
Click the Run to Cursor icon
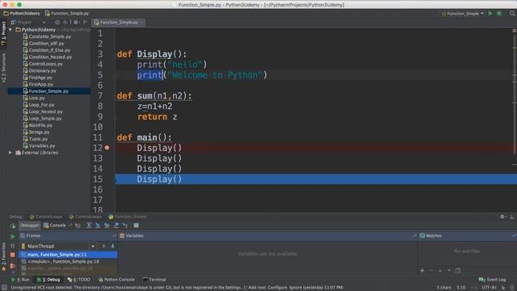(125, 226)
